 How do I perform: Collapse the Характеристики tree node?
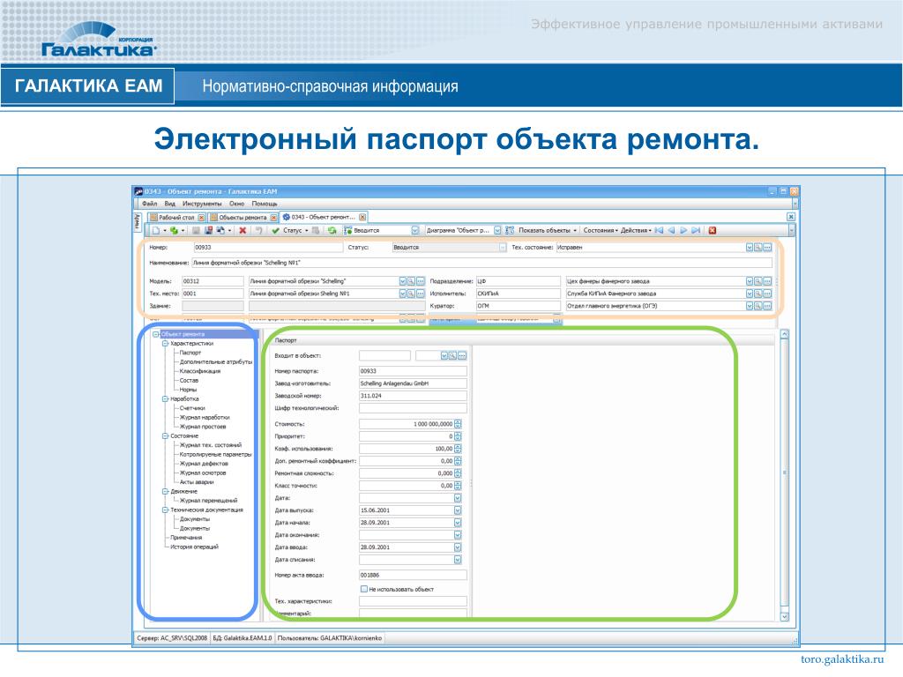[x=165, y=343]
